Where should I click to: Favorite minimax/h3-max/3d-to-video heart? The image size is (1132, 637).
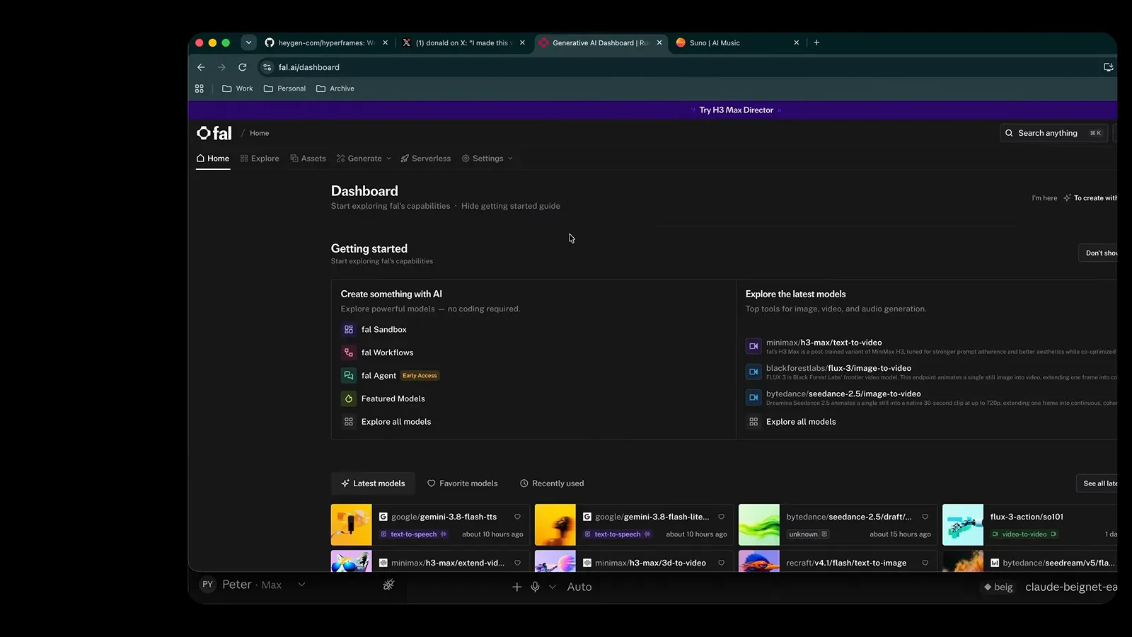pos(721,563)
